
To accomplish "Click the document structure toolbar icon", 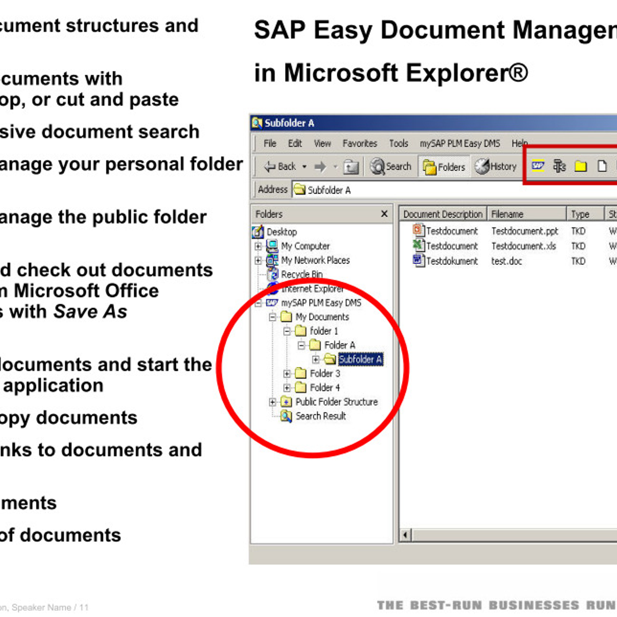I will (x=559, y=166).
